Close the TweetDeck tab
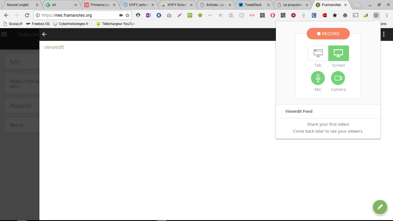 268,5
